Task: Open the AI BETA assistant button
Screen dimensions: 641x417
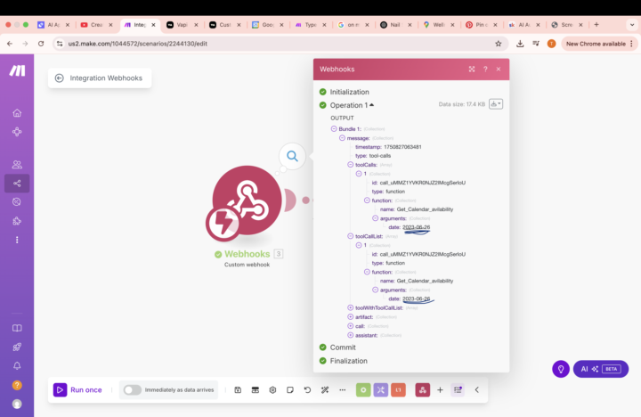Action: click(601, 369)
